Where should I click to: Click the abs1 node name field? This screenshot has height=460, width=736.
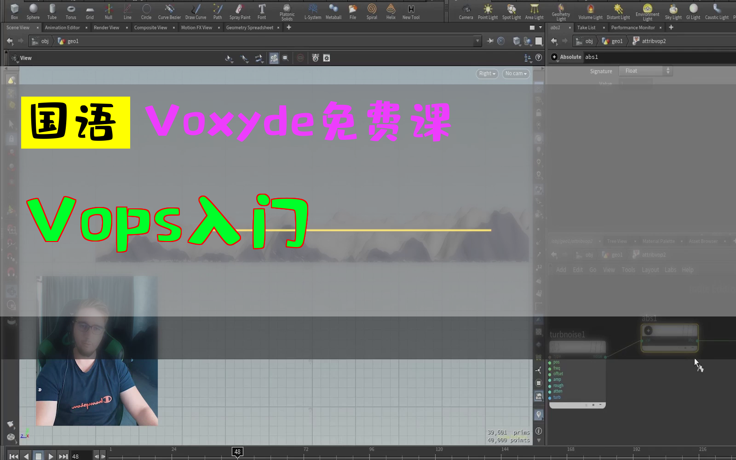[x=659, y=57]
